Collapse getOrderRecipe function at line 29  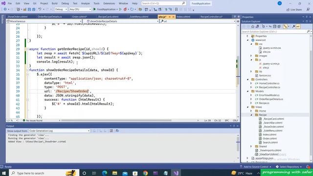tap(28, 49)
